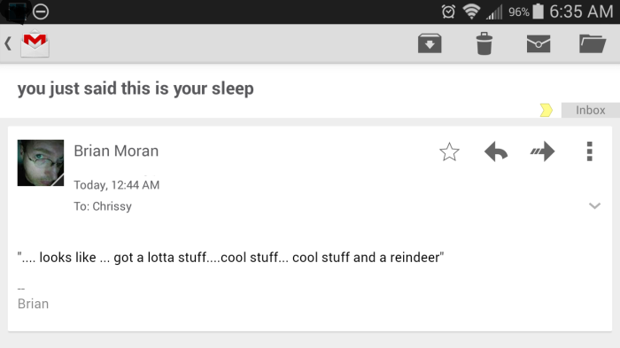Tap the email subject heading
Screen dimensions: 620x348
(x=136, y=89)
